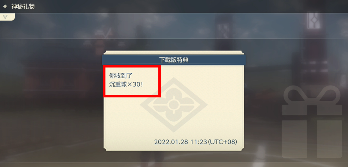
Task: Click the 下载版特典 header banner
Action: point(174,59)
